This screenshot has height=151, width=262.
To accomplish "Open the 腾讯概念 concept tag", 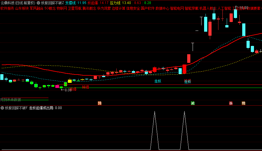I will click(89, 8).
